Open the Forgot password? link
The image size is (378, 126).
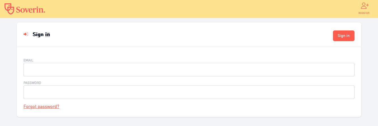click(x=41, y=107)
